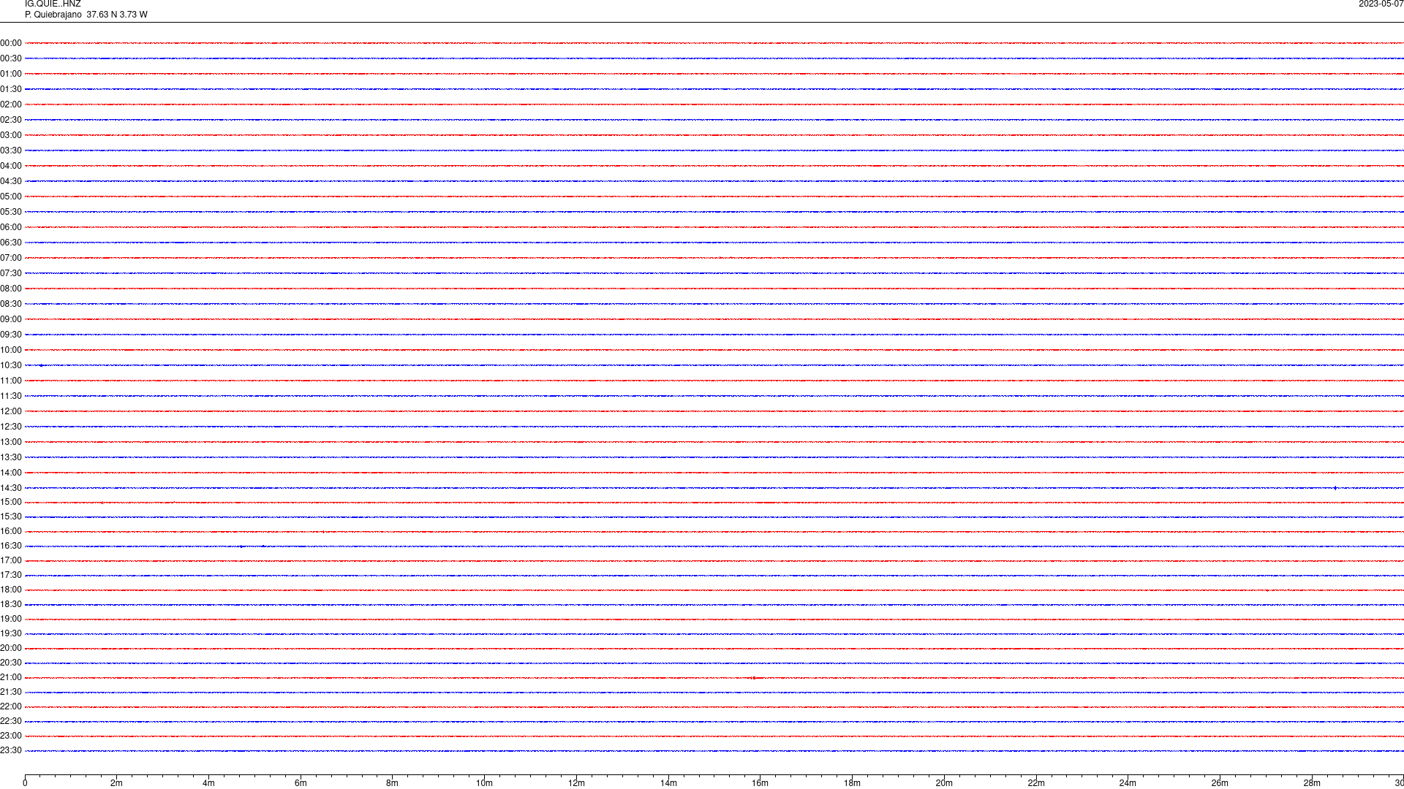
Task: Select the 10:00 time row label
Action: [11, 350]
